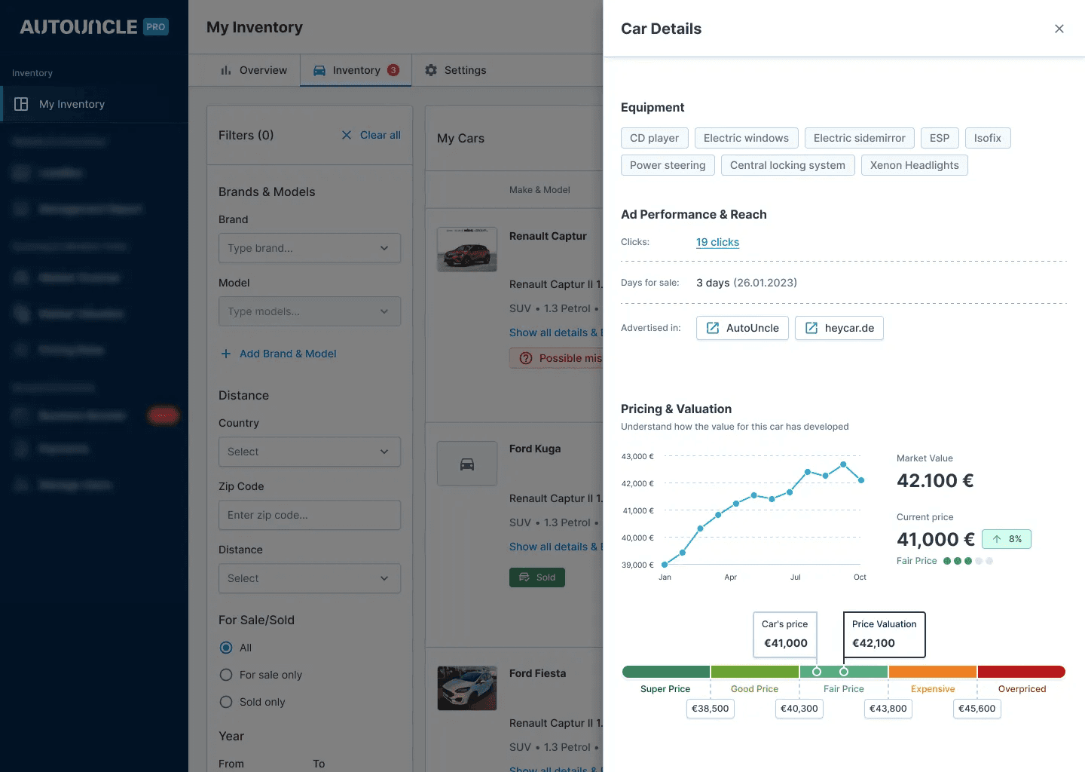Click the €45,600 price threshold label
1085x772 pixels.
pos(977,709)
